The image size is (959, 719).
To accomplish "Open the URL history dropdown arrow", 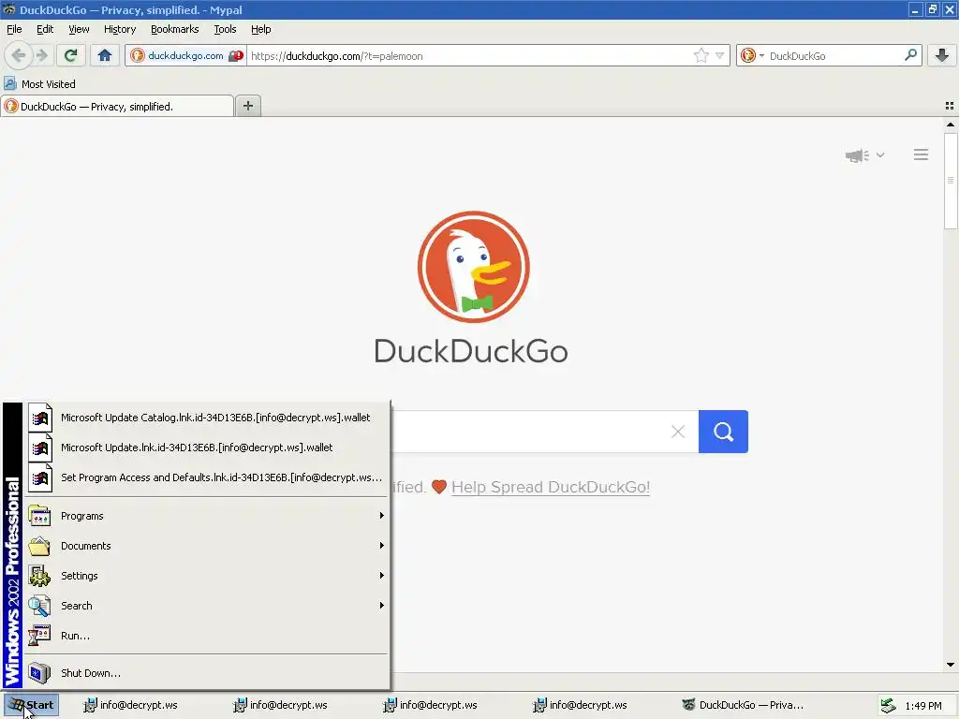I will point(720,55).
